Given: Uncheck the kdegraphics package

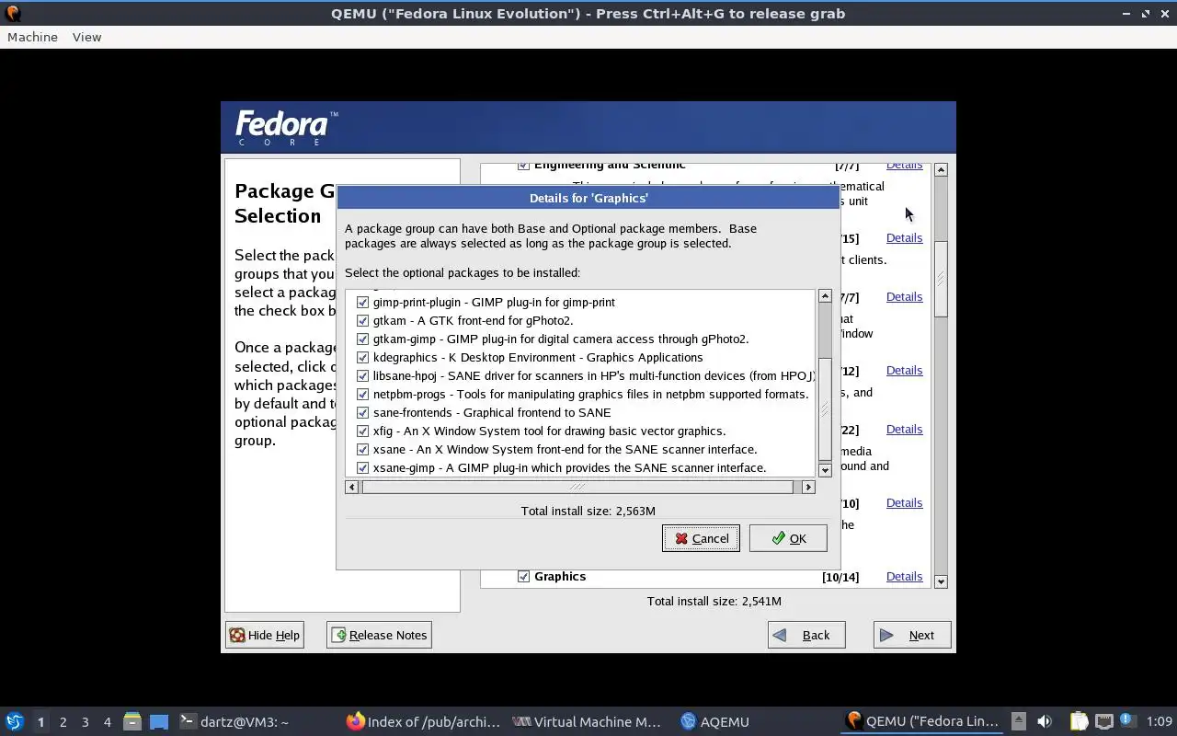Looking at the screenshot, I should [362, 357].
